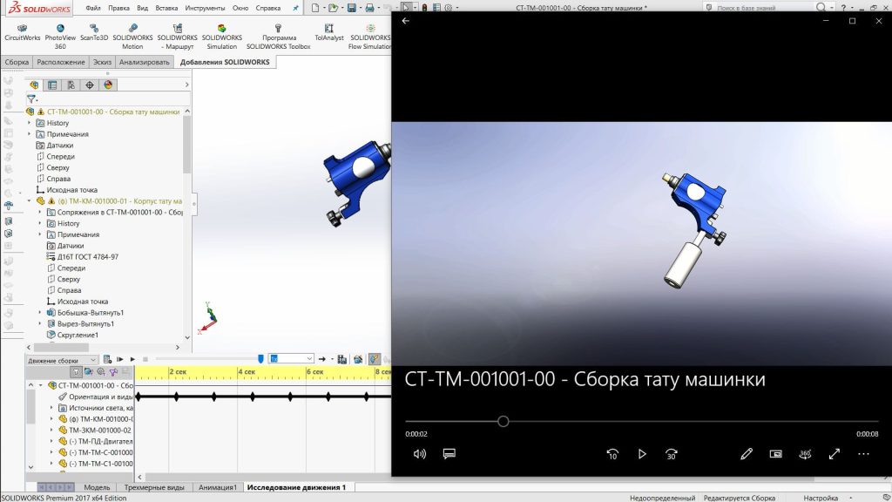Expand the top Примечания folder
892x502 pixels.
coord(30,133)
